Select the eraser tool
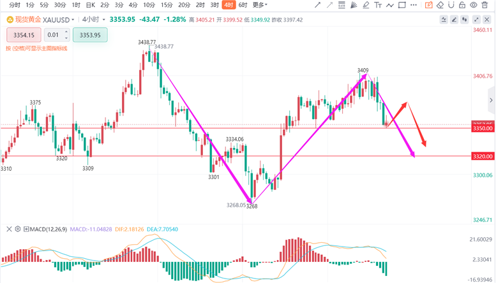This screenshot has height=283, width=496. coord(440,5)
